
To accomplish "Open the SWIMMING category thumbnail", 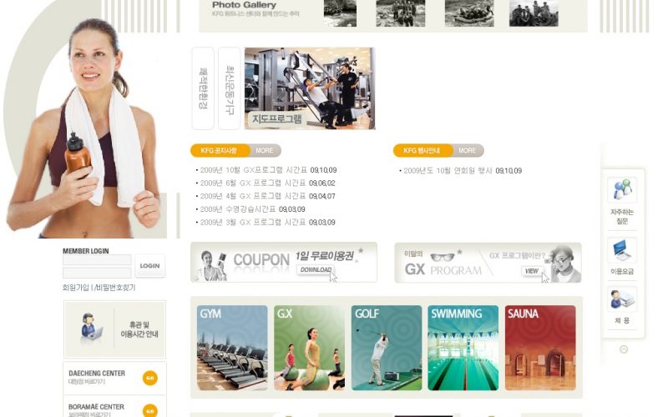I will point(463,348).
